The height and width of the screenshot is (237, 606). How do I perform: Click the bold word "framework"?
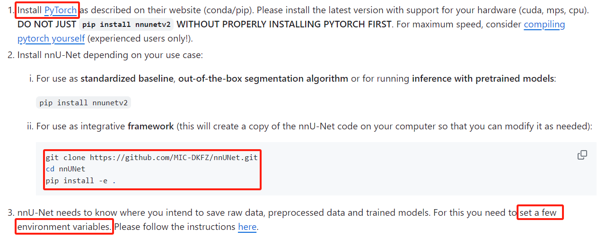150,127
